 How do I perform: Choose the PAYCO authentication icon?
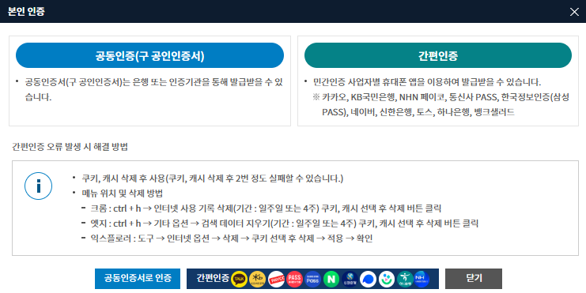(276, 279)
